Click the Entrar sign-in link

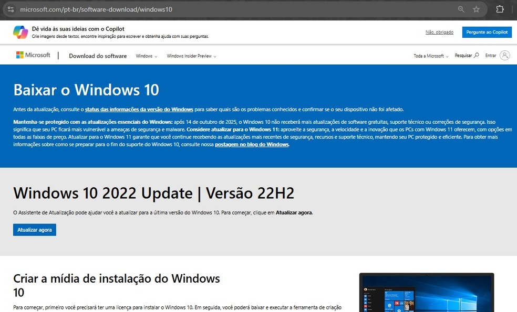(x=491, y=55)
